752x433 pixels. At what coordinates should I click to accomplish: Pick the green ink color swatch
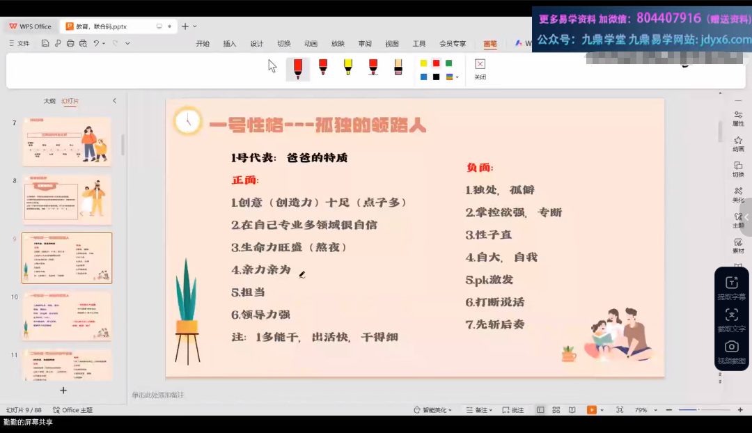coord(449,63)
